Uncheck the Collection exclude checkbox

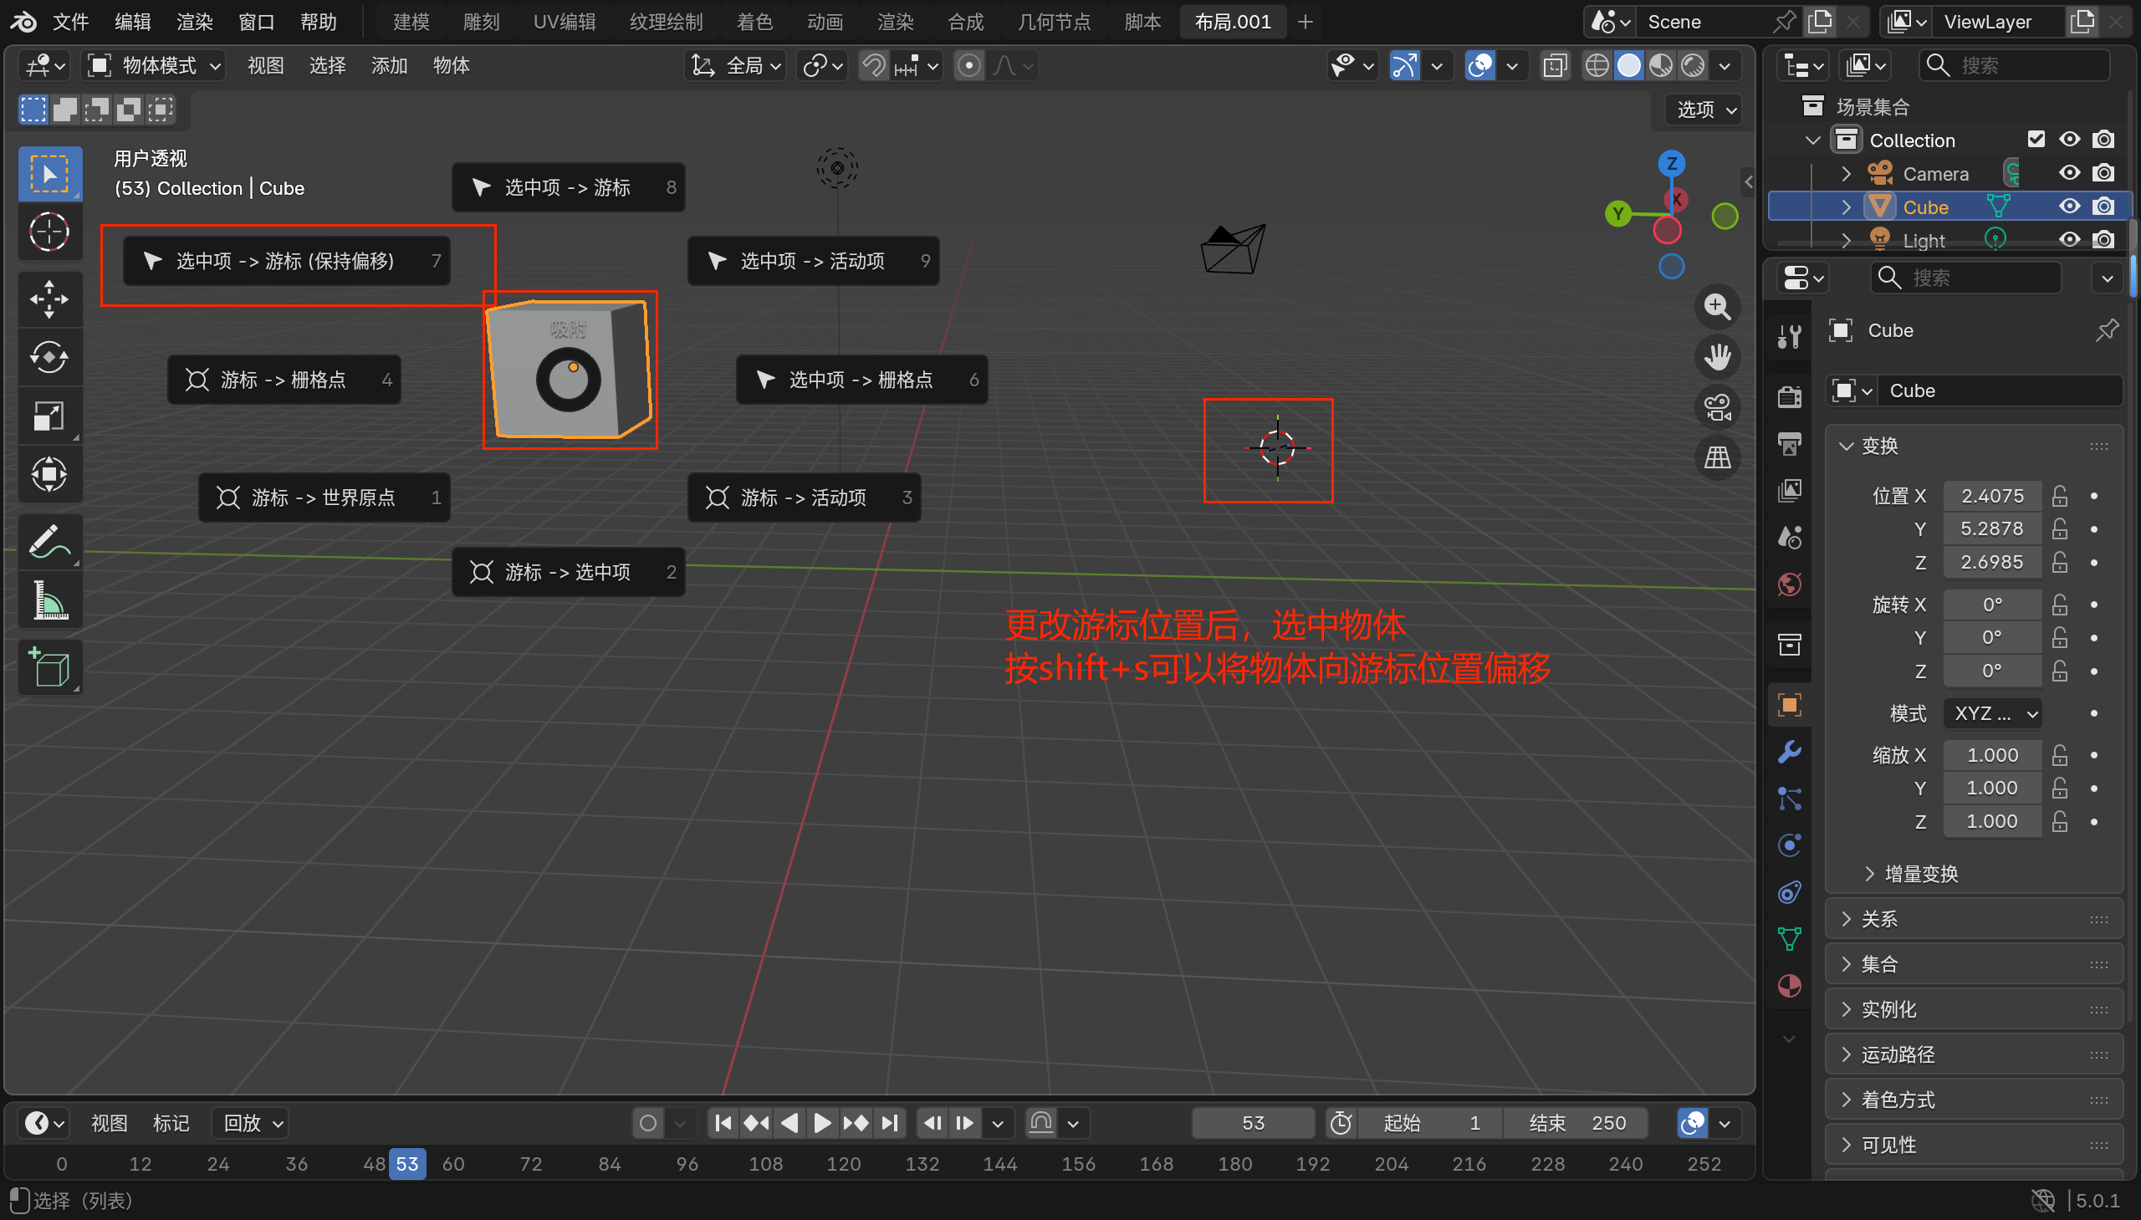tap(2036, 139)
